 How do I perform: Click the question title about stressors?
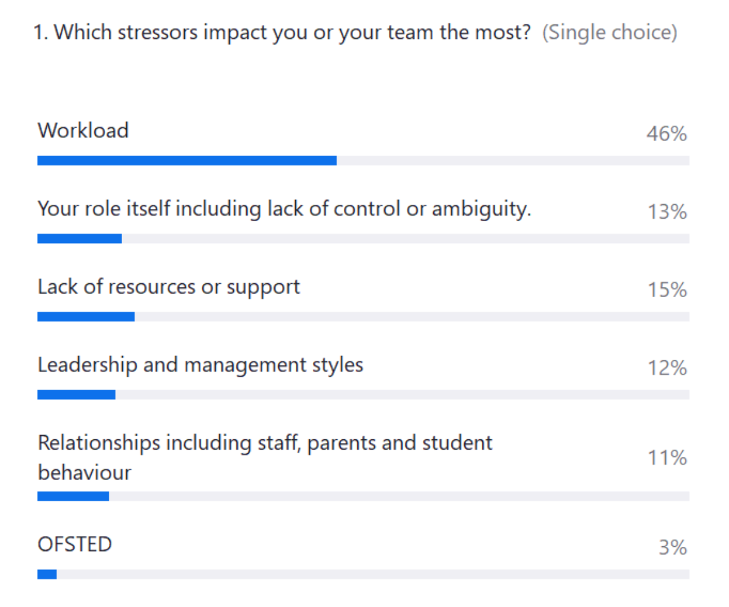[x=284, y=32]
